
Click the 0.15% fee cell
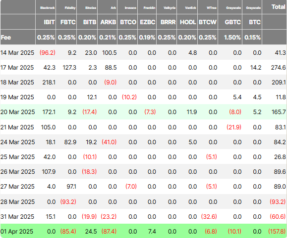tap(252, 38)
